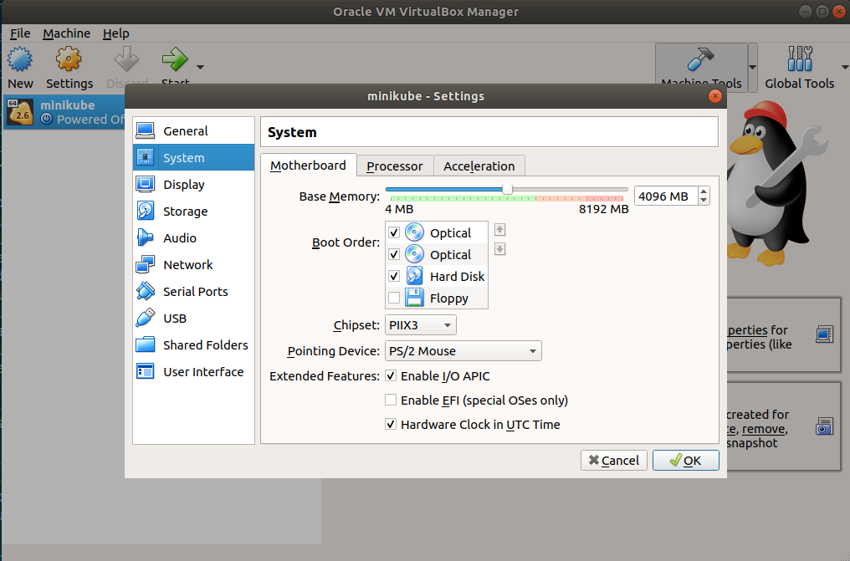Open the Chipset dropdown
This screenshot has height=561, width=850.
click(x=420, y=324)
